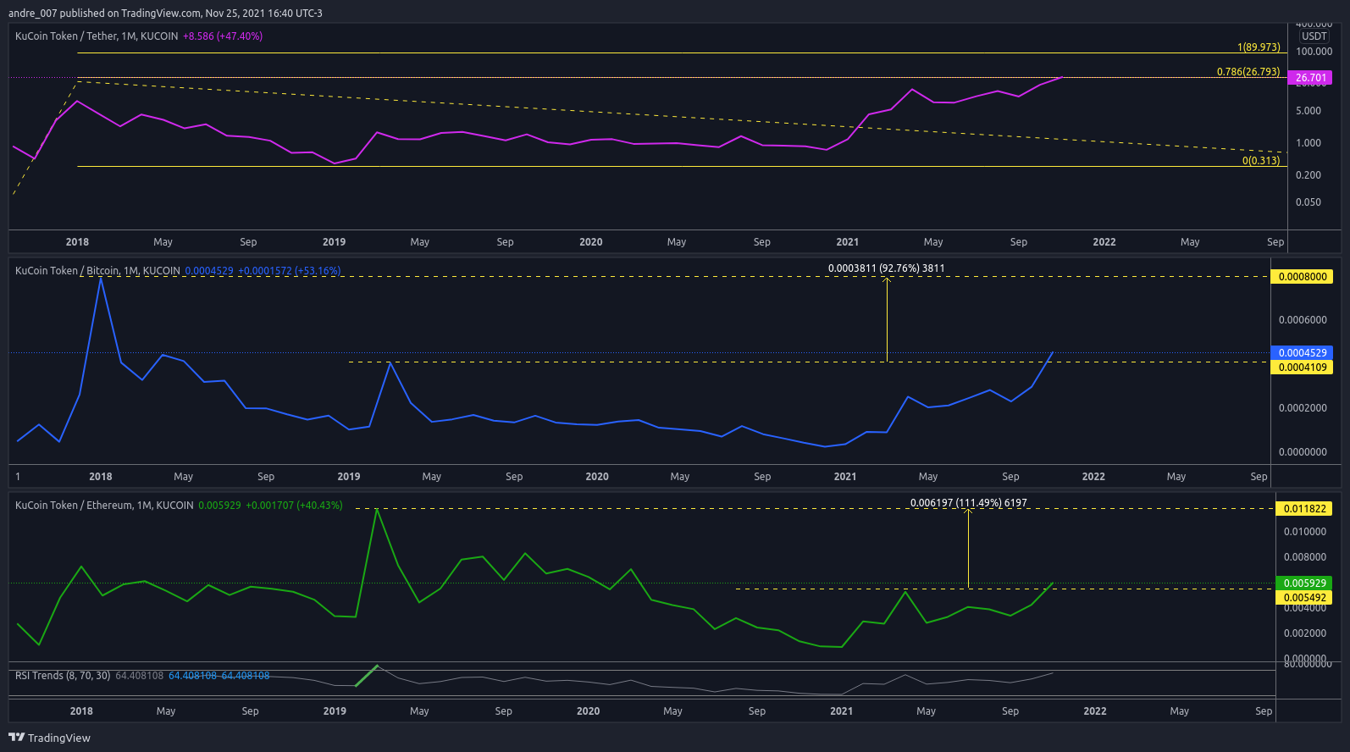Click the blue 0.0004529 current price tag
The width and height of the screenshot is (1350, 752).
point(1302,353)
